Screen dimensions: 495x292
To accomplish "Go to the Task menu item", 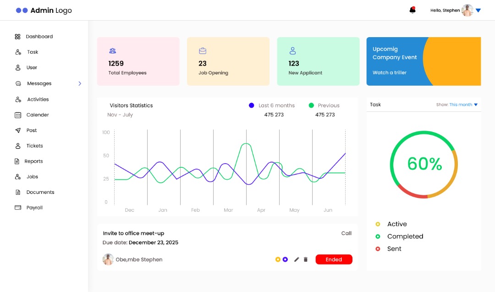I will tap(33, 52).
